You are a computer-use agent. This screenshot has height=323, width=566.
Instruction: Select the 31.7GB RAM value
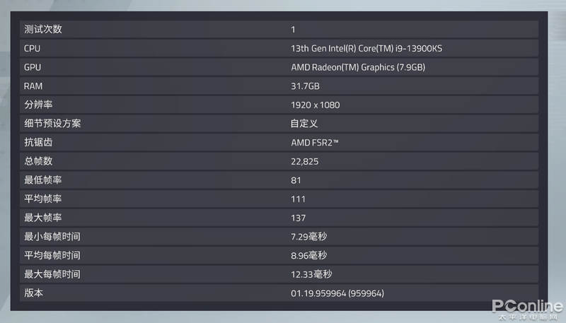click(306, 86)
